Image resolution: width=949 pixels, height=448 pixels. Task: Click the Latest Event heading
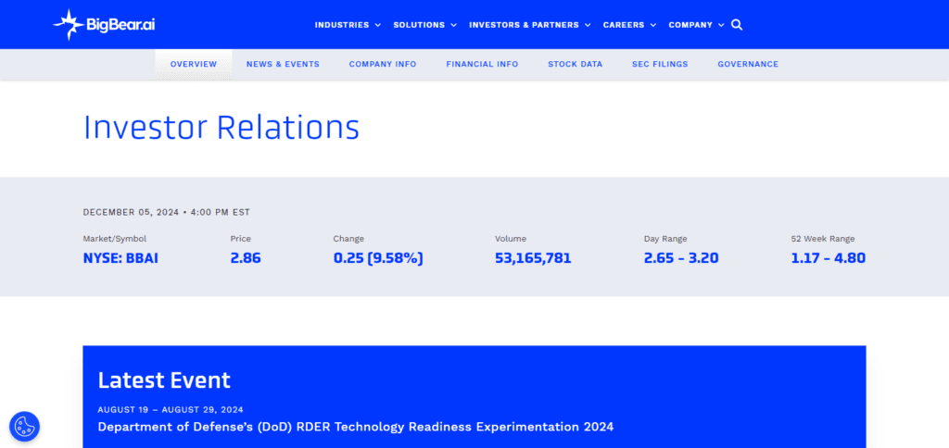pyautogui.click(x=164, y=380)
